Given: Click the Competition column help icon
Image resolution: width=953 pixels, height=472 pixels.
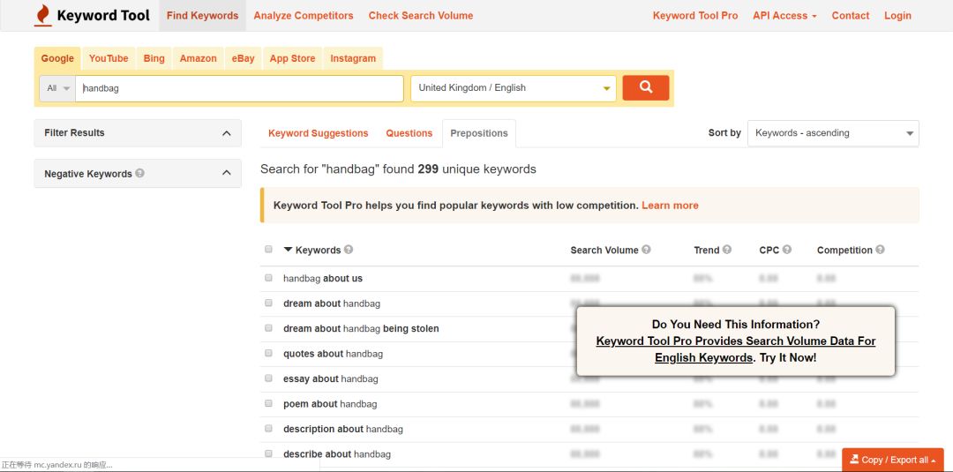Looking at the screenshot, I should pyautogui.click(x=880, y=250).
